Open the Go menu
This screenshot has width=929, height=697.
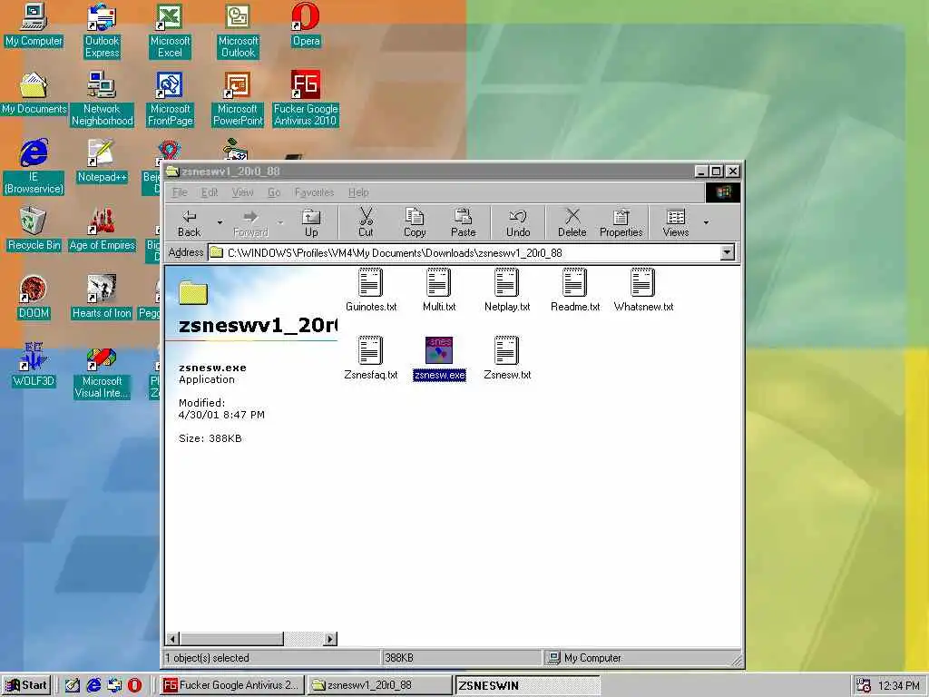(274, 192)
